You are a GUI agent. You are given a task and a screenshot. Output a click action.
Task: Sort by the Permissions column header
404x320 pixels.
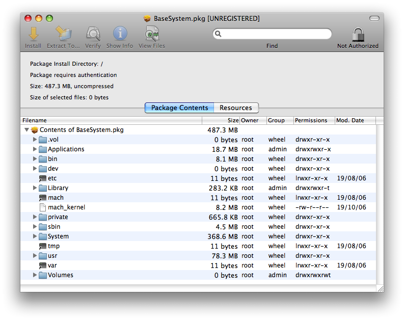tap(313, 120)
